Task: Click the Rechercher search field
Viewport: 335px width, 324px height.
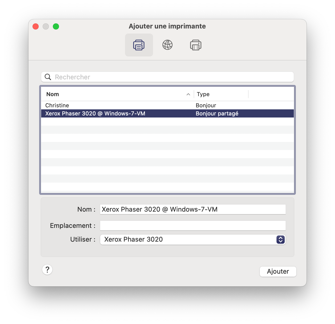Action: coord(167,77)
